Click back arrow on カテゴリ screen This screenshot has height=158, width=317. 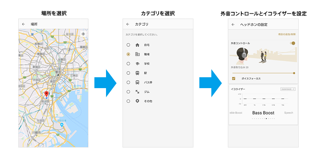128,24
